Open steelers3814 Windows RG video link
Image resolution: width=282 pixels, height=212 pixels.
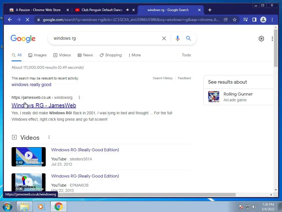[85, 150]
